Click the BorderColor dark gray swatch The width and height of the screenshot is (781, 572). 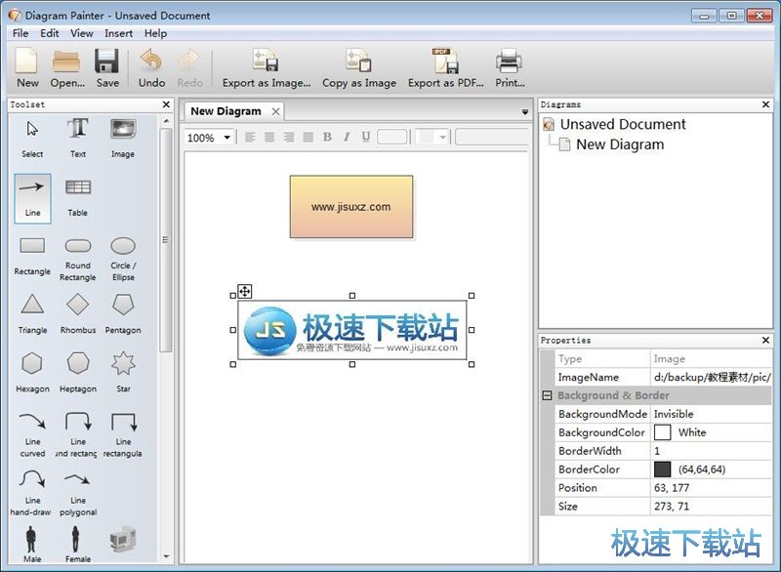click(663, 469)
